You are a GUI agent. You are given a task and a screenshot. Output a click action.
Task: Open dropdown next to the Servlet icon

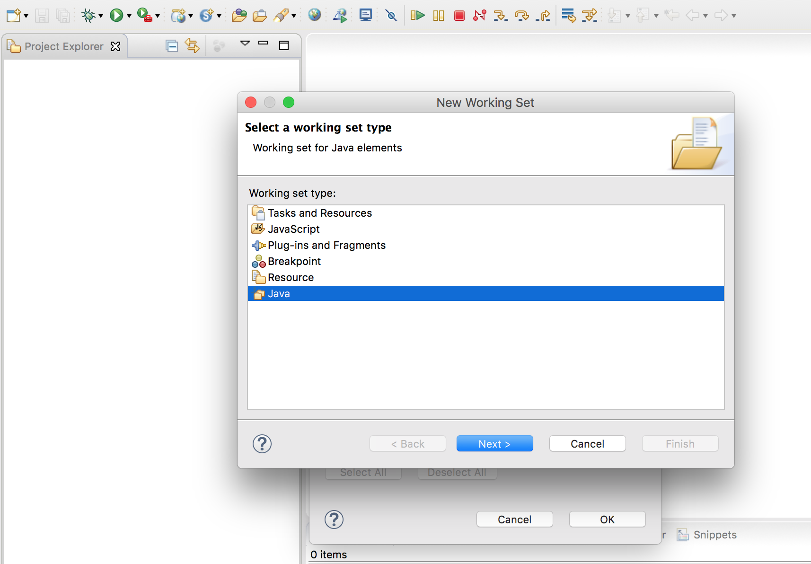(x=219, y=16)
